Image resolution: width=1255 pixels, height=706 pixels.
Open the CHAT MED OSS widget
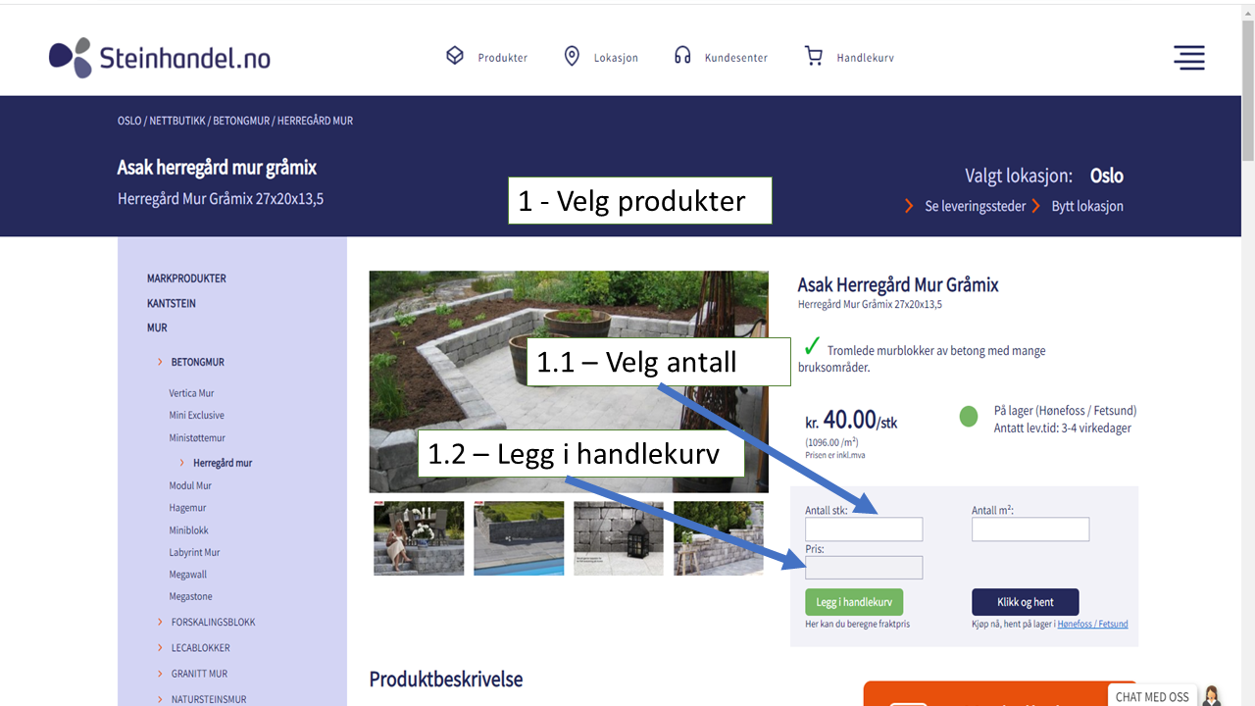click(1152, 696)
